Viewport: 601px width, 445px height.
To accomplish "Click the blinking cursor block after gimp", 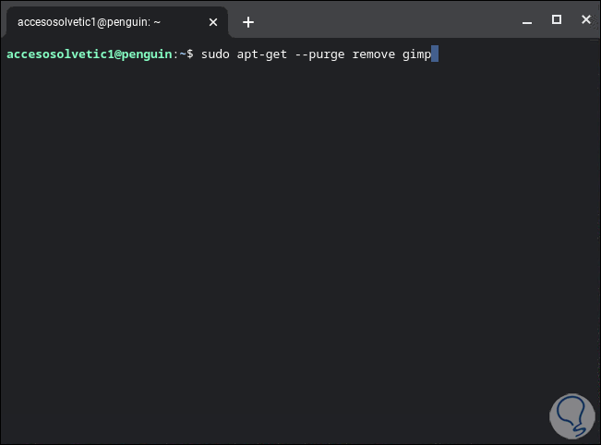I will coord(435,54).
